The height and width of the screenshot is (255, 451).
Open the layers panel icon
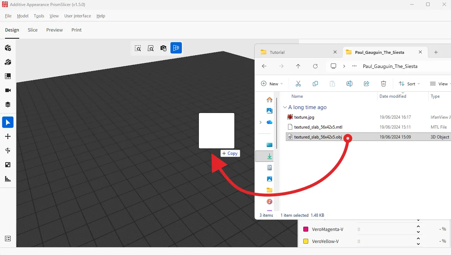point(8,104)
